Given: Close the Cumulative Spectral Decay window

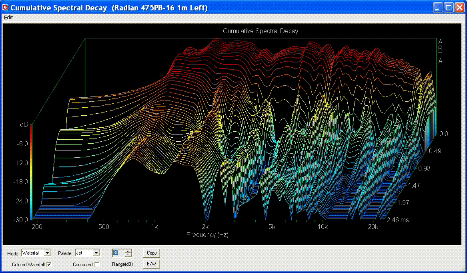Looking at the screenshot, I should 459,8.
